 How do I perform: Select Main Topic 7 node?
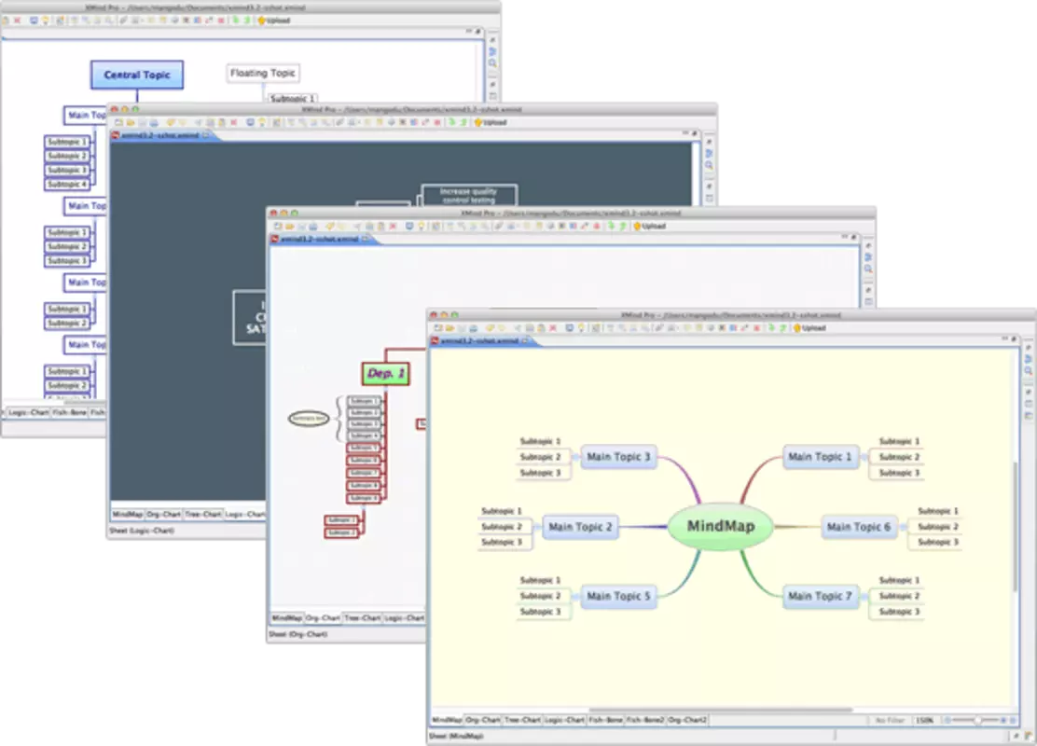click(820, 597)
